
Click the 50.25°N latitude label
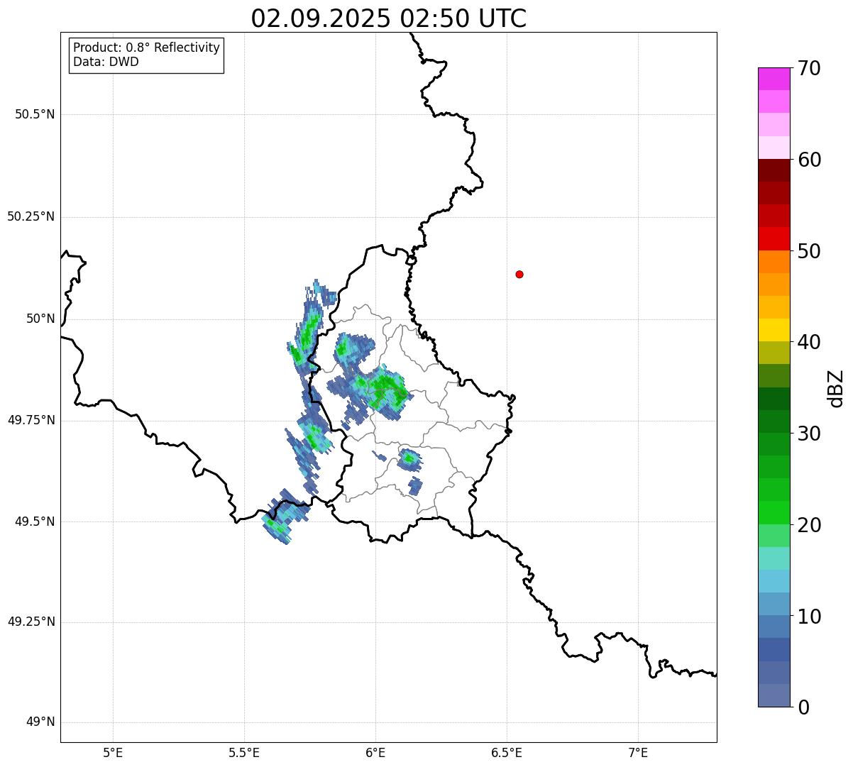click(31, 216)
